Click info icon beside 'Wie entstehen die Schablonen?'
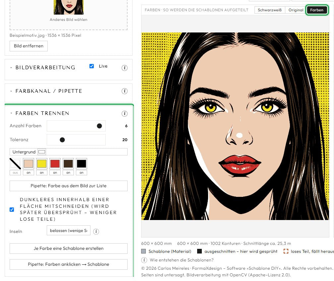The height and width of the screenshot is (281, 334). pos(144,260)
